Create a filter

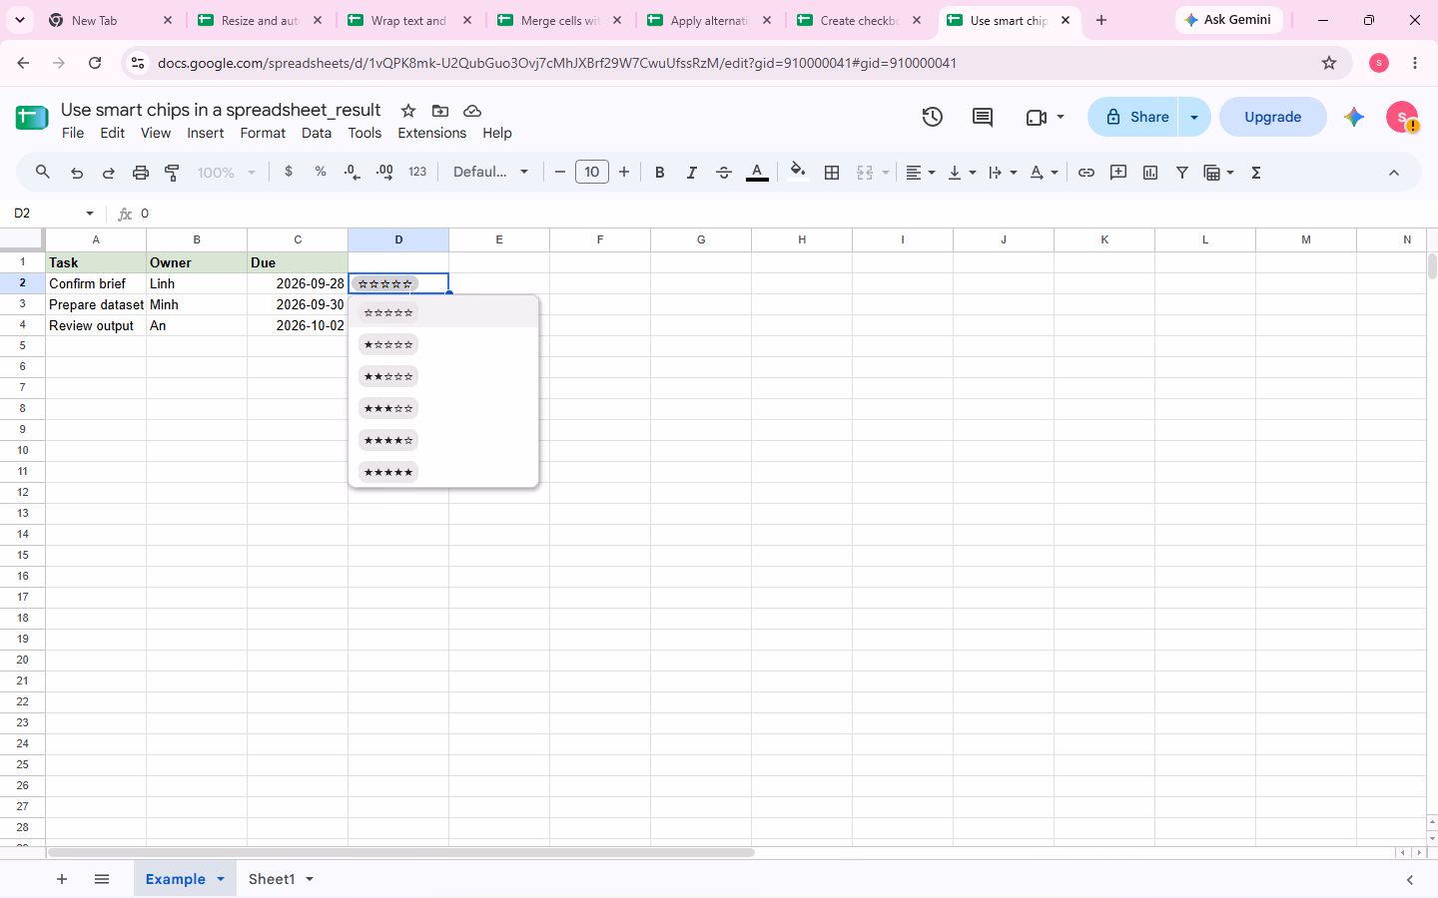[x=1182, y=173]
